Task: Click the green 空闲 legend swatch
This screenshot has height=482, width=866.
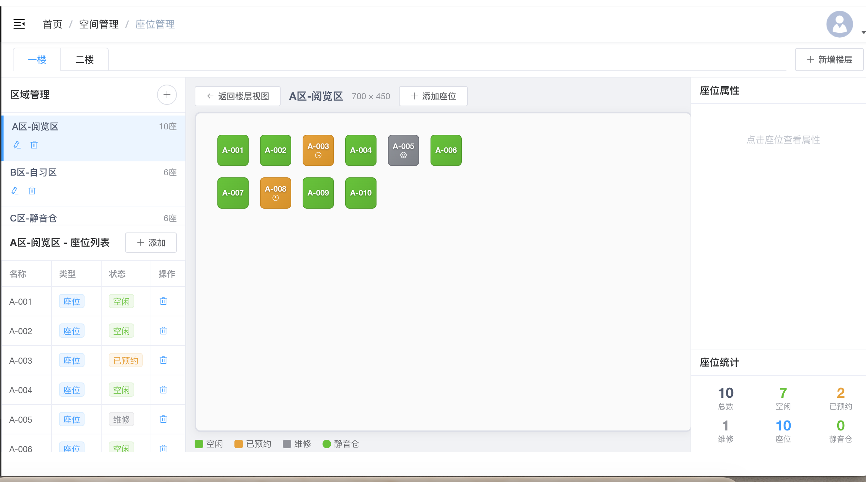Action: (199, 444)
